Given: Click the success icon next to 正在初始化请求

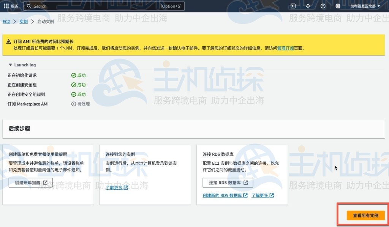Looking at the screenshot, I should click(73, 75).
